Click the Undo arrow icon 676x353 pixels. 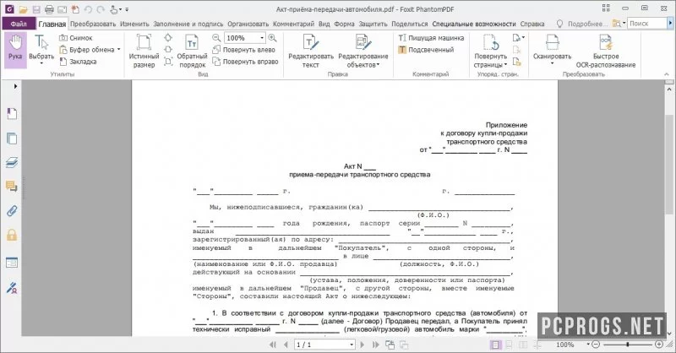point(88,9)
